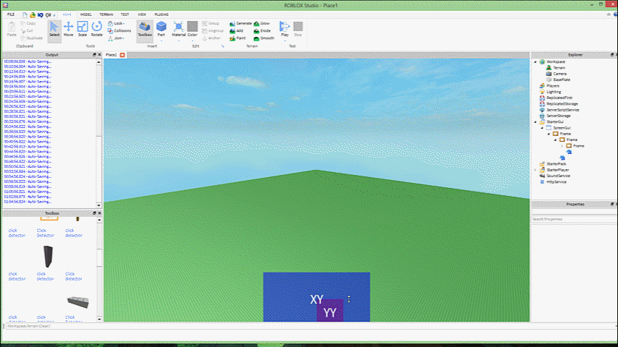Collapse the StarterGui tree node

(x=536, y=122)
